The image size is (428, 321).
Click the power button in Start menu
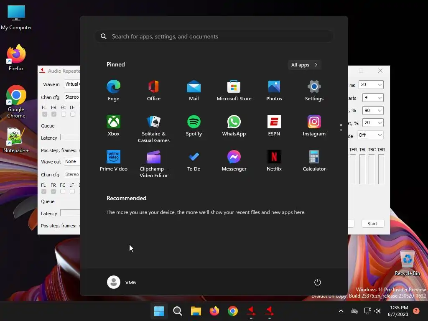coord(318,282)
